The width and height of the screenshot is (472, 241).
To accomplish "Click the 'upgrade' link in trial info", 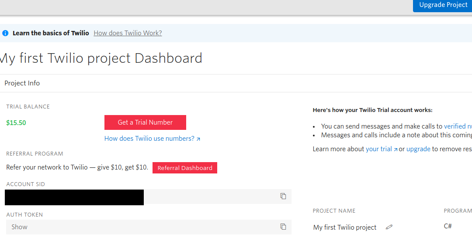I will pos(418,149).
